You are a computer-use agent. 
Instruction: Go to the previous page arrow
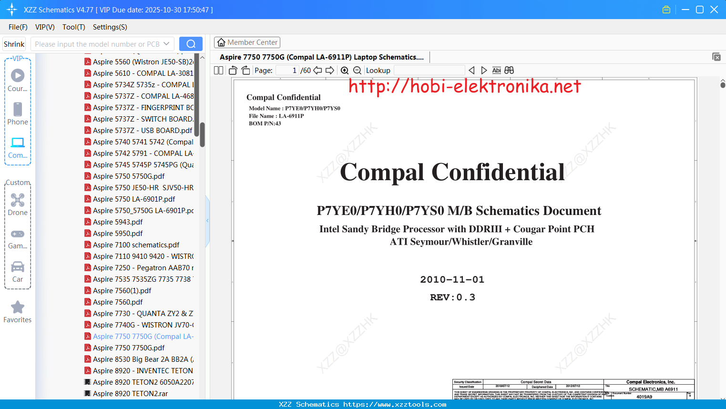click(317, 70)
